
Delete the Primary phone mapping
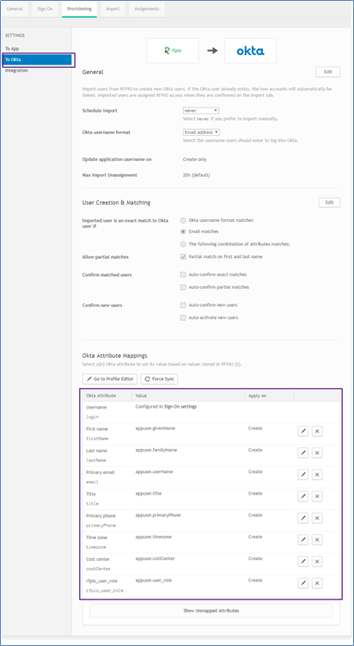click(317, 519)
